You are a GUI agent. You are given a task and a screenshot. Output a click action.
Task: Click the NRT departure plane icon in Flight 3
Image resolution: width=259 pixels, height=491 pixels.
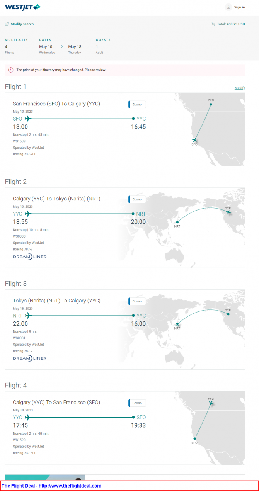coord(28,316)
